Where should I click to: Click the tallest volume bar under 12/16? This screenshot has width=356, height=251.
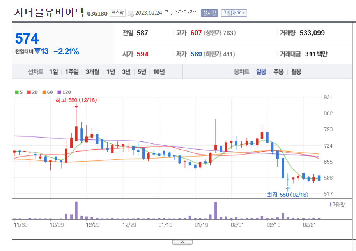coord(76,210)
